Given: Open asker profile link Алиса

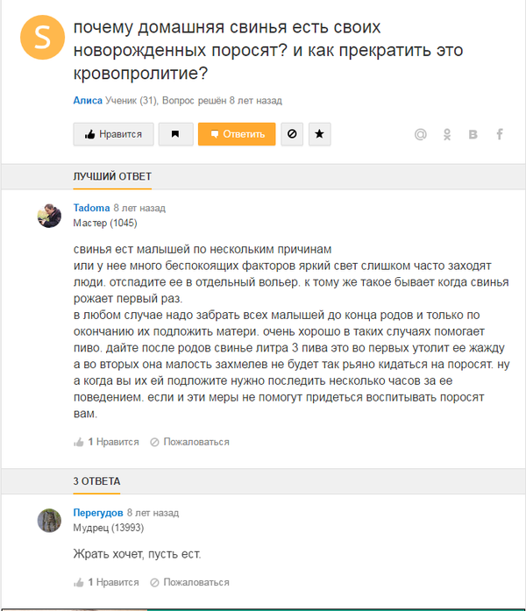Looking at the screenshot, I should pyautogui.click(x=88, y=102).
